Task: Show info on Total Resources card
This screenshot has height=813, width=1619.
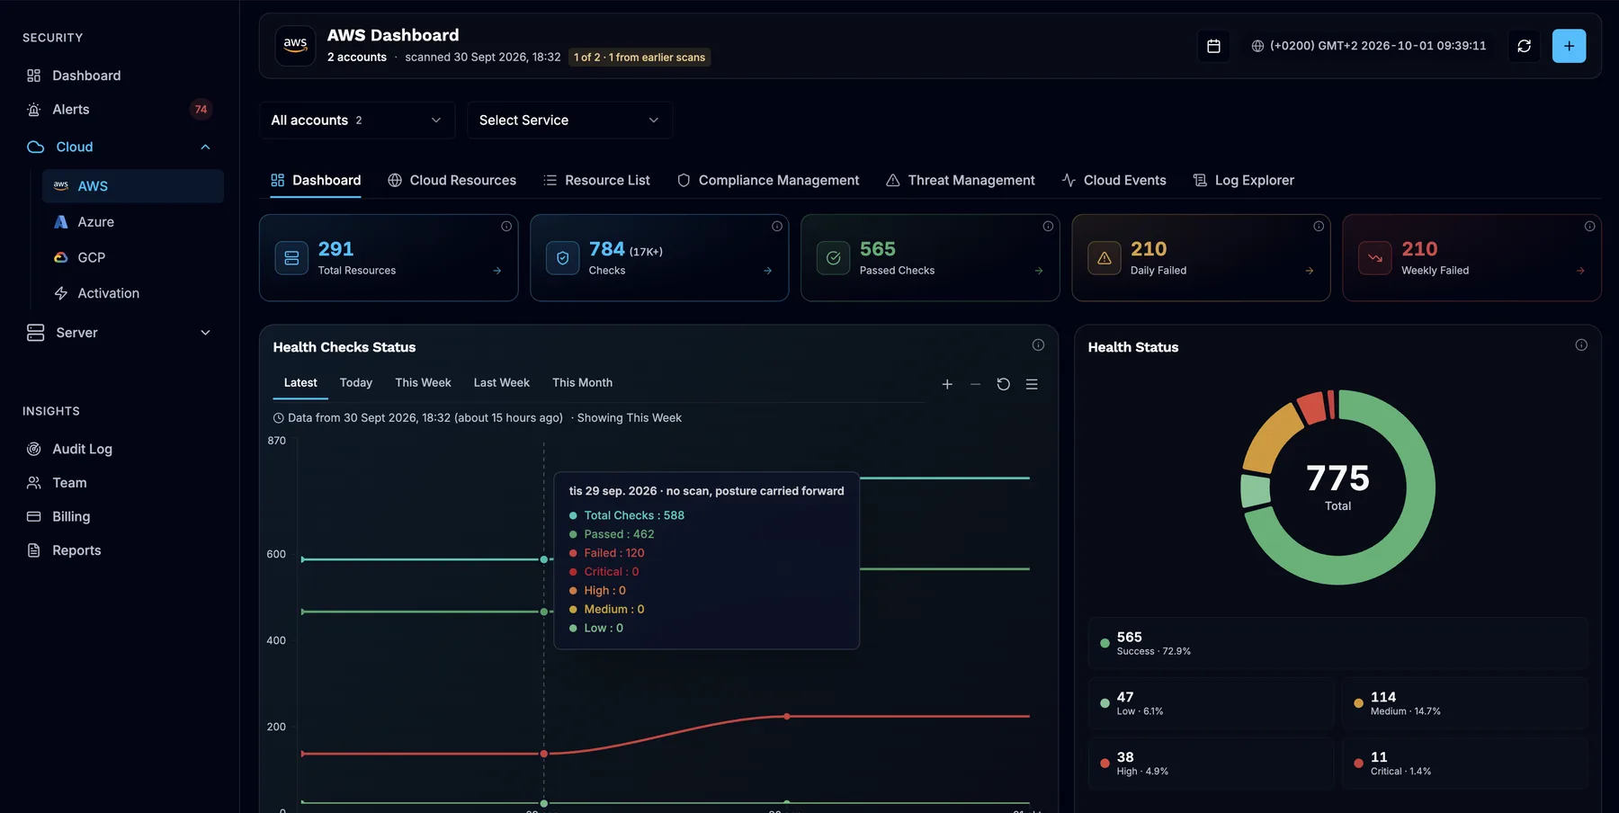Action: coord(506,227)
